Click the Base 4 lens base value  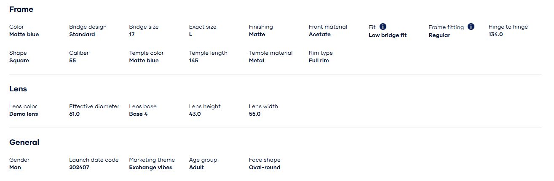[x=138, y=114]
